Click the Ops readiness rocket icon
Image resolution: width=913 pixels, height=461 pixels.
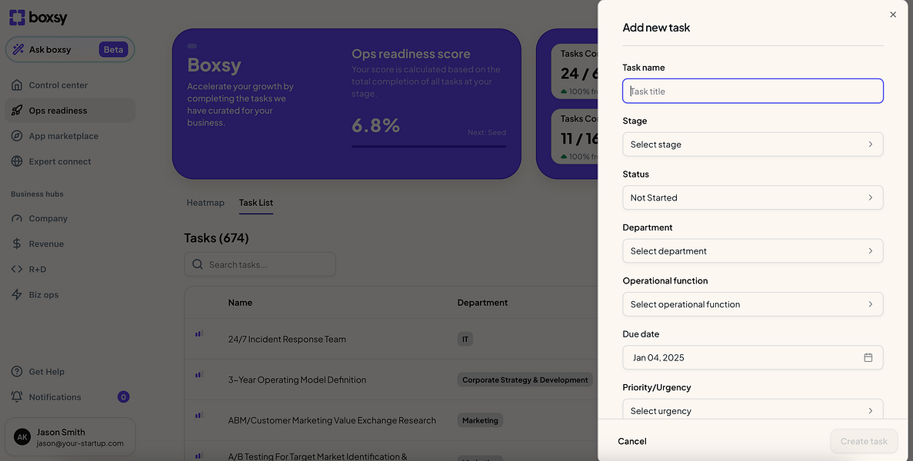tap(17, 111)
